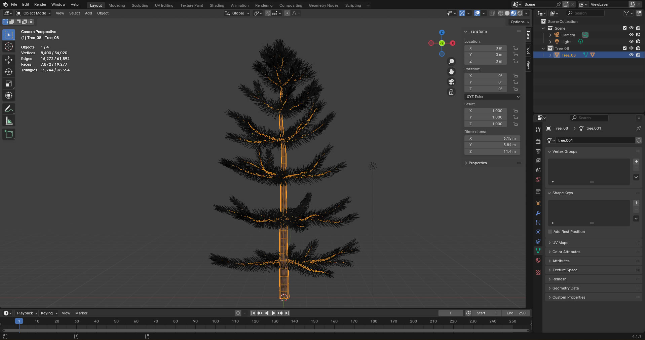
Task: Expand the Geometry Data panel
Action: pos(566,288)
